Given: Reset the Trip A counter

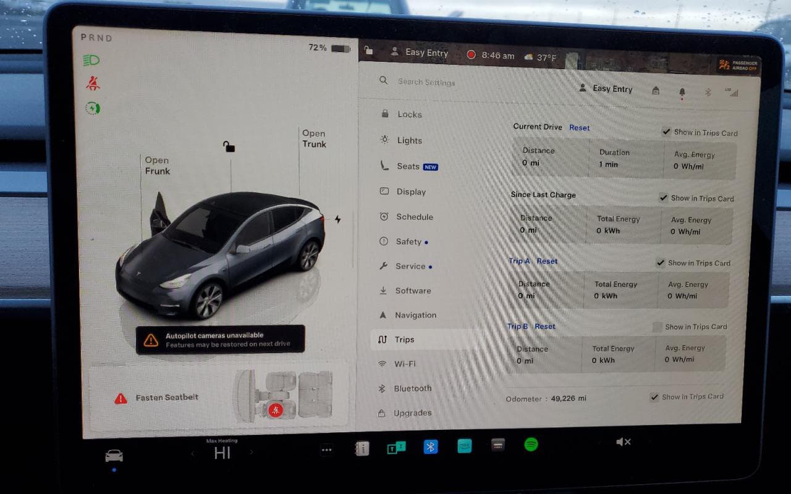Looking at the screenshot, I should tap(547, 261).
